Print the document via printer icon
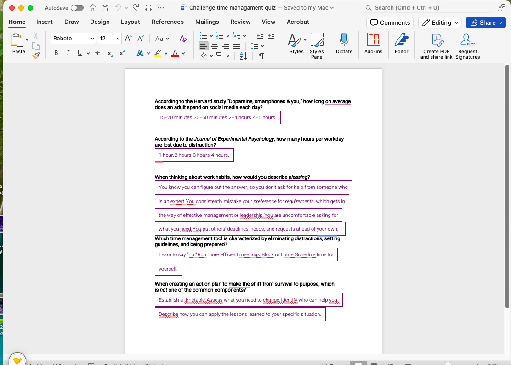The height and width of the screenshot is (365, 511). (148, 7)
